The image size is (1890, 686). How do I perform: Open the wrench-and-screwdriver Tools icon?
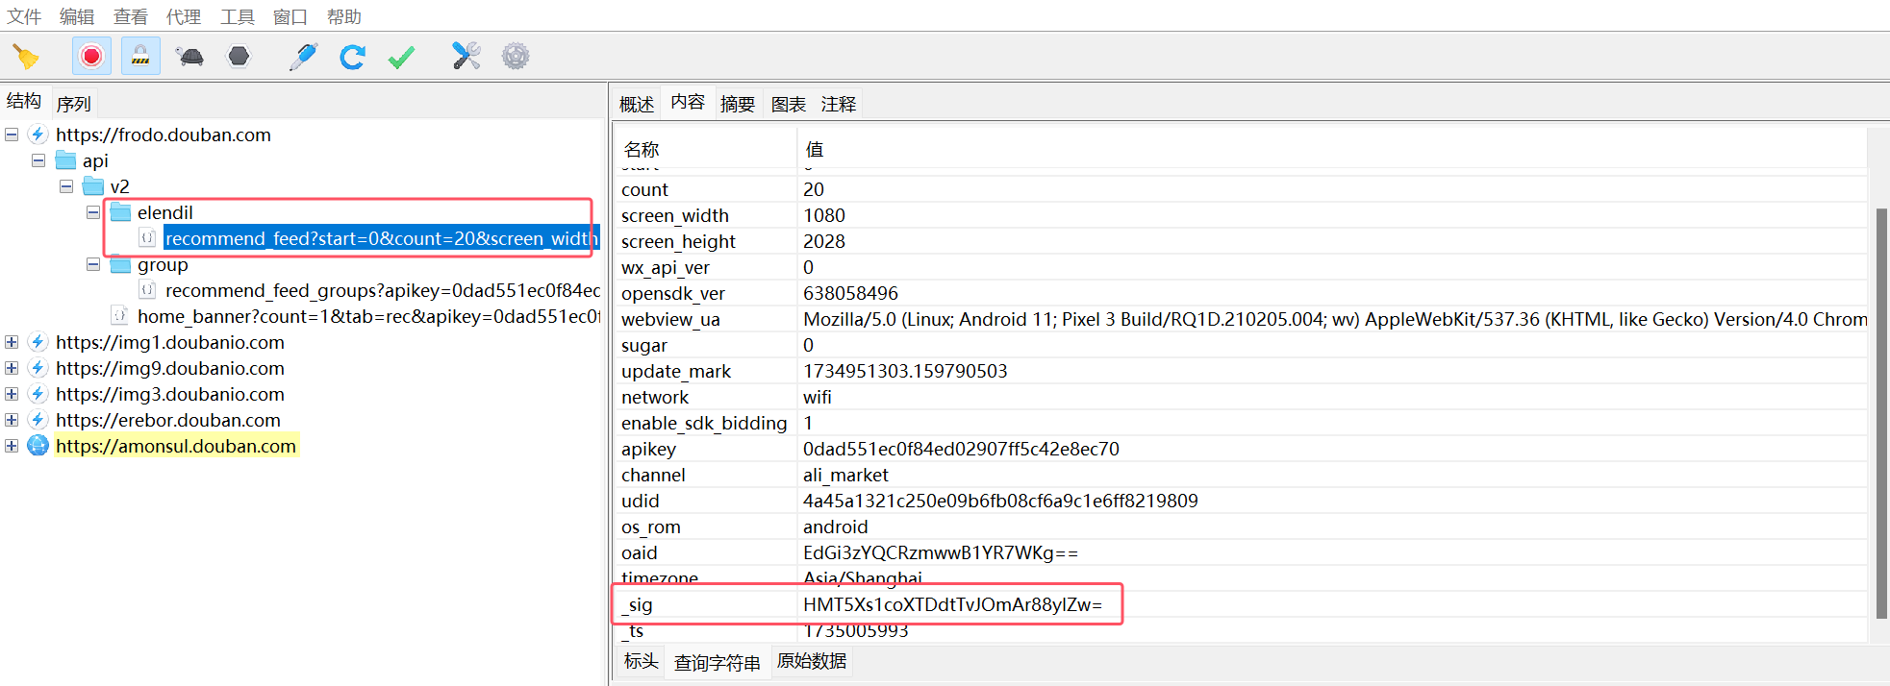click(x=466, y=57)
